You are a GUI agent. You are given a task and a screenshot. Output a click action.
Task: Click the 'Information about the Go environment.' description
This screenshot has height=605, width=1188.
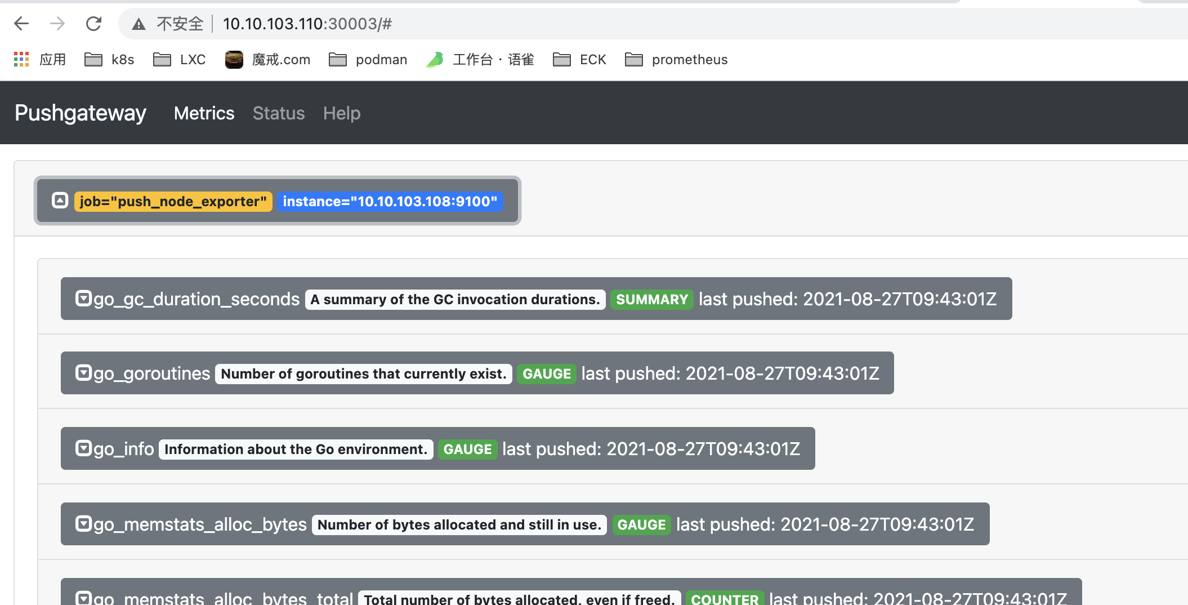click(296, 449)
